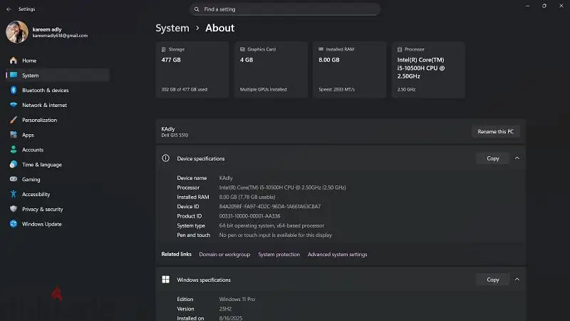The height and width of the screenshot is (321, 570).
Task: Minimize the Settings window
Action: pyautogui.click(x=527, y=6)
